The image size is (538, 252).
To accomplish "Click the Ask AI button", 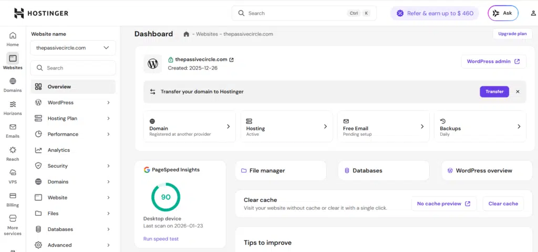I will (503, 13).
